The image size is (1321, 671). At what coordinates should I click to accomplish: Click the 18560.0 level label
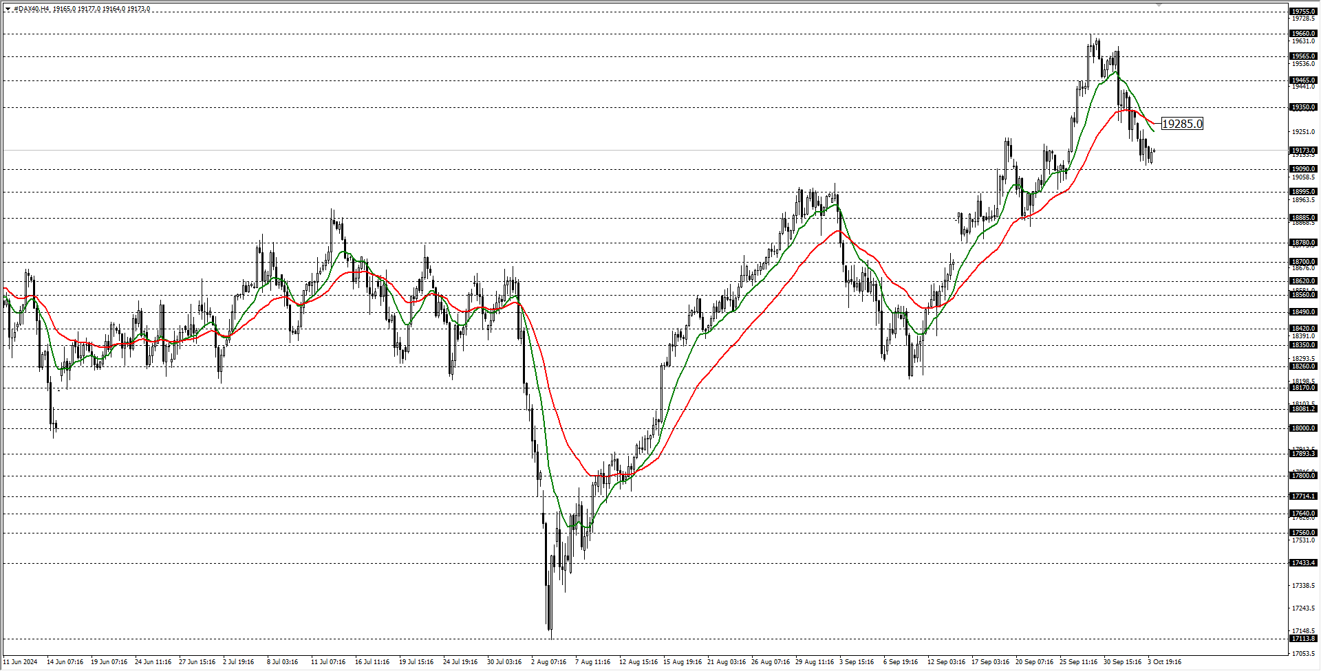click(x=1303, y=295)
